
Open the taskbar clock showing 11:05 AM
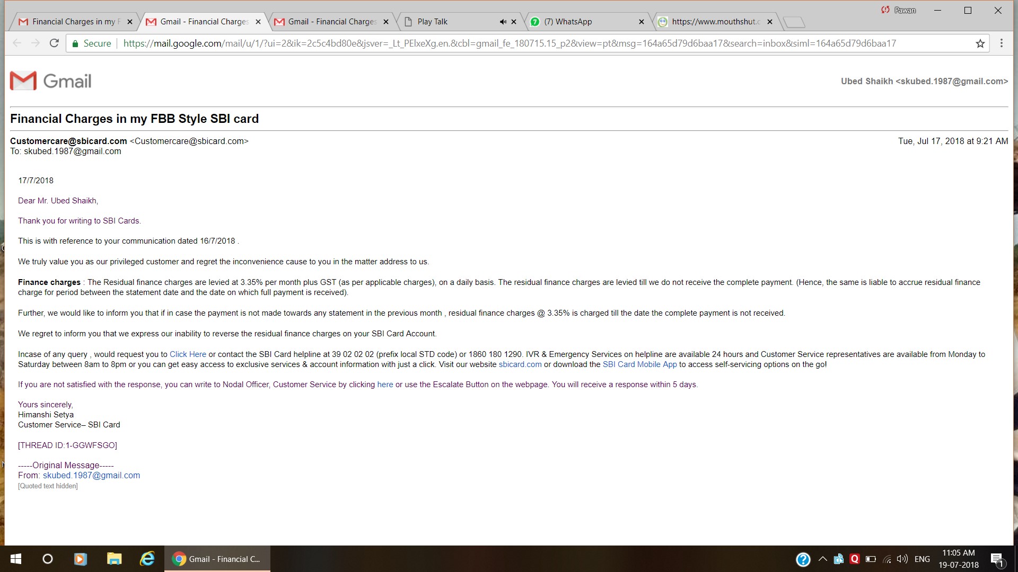point(959,559)
